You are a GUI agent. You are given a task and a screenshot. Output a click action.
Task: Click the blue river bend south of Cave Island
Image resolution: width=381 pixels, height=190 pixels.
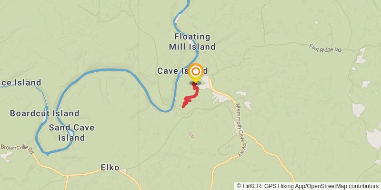click(x=165, y=111)
